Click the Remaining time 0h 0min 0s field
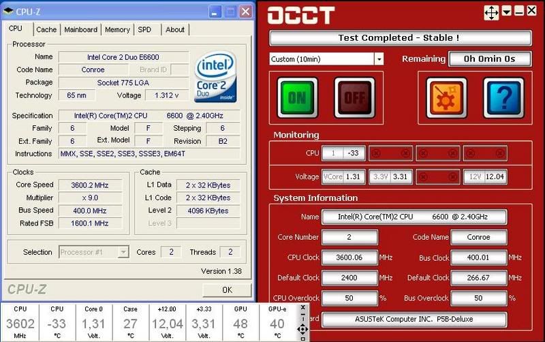This screenshot has width=545, height=342. coord(490,59)
